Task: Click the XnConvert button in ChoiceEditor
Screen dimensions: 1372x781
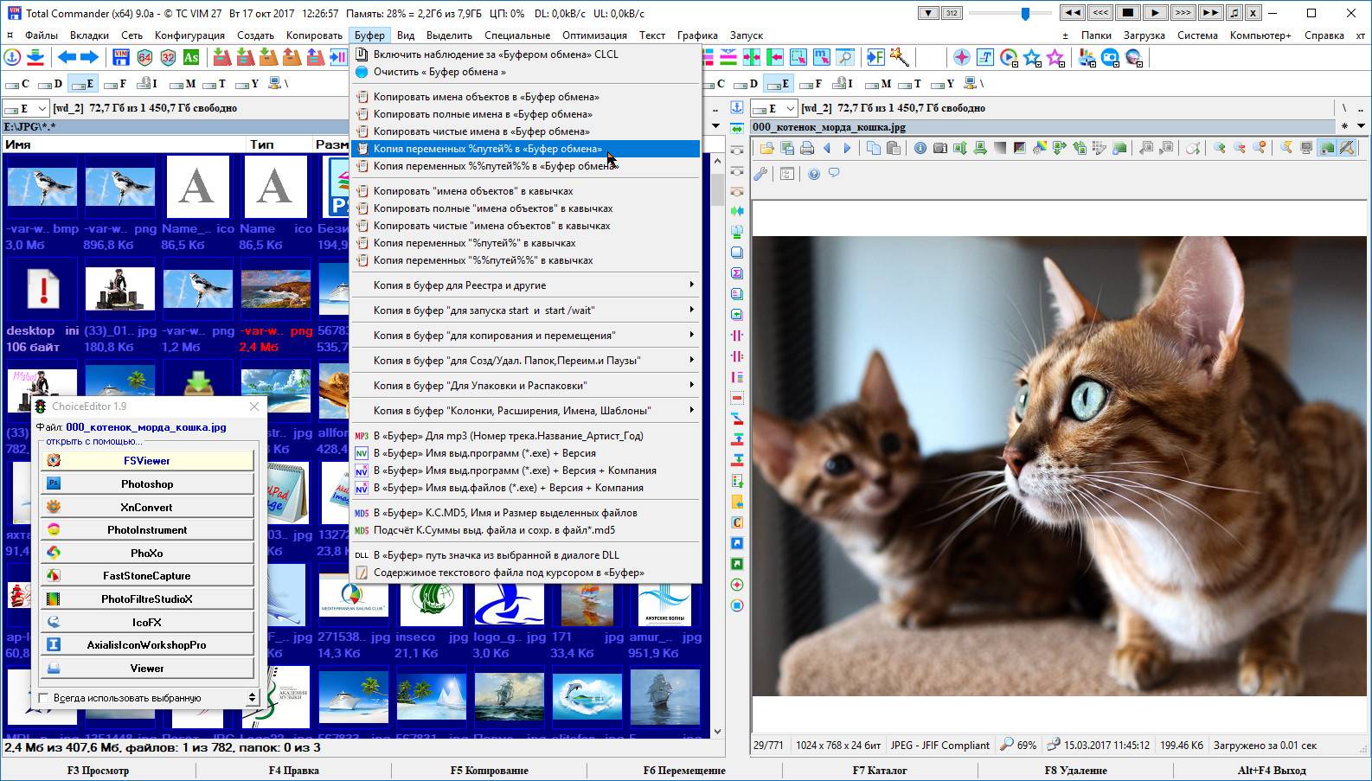Action: tap(147, 507)
